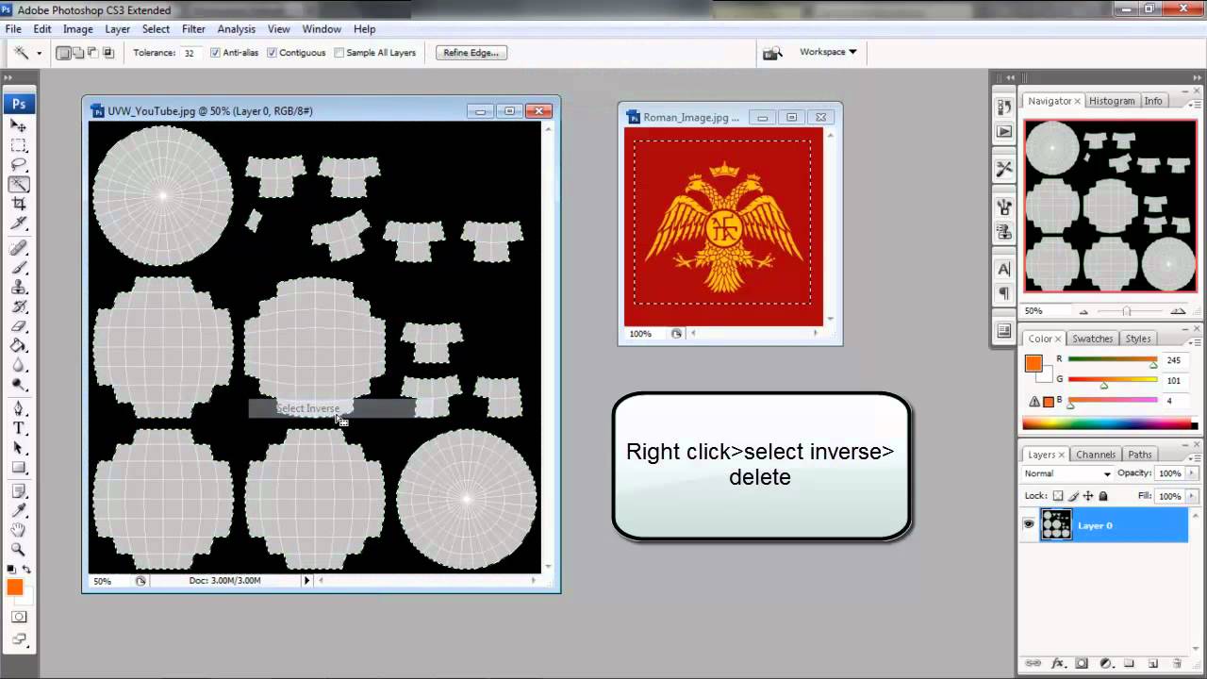Select the Brush tool

tap(19, 268)
